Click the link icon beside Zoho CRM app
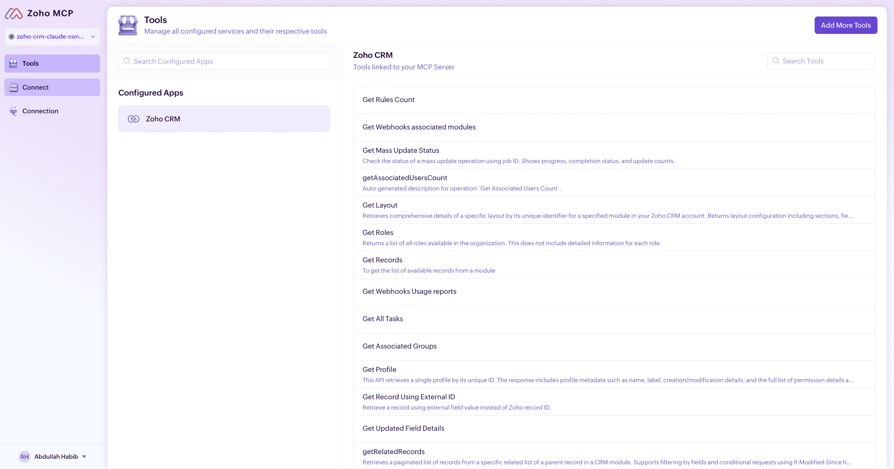 (x=134, y=119)
